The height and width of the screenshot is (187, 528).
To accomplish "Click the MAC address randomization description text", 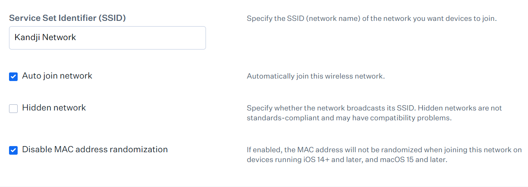I will pos(384,155).
